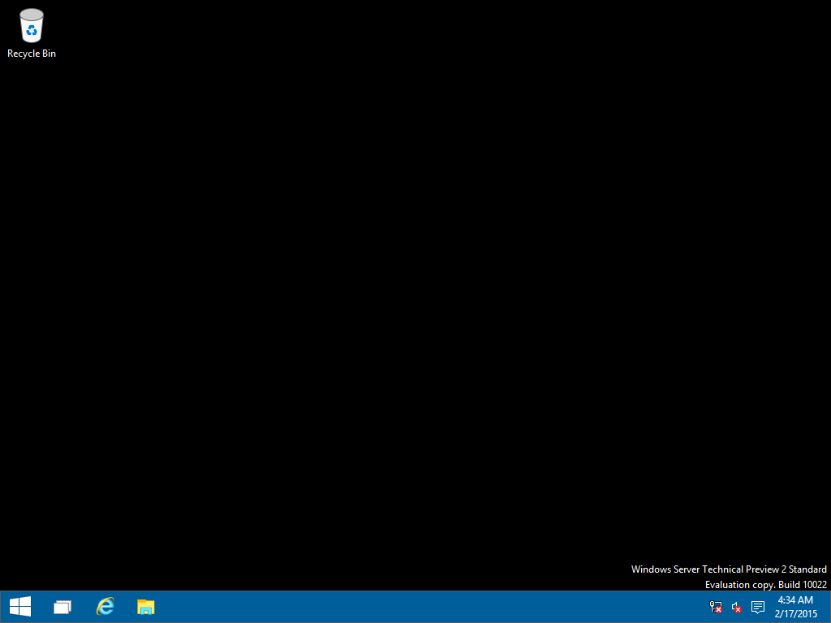Toggle the Recycle Bin selection on desktop

[31, 26]
